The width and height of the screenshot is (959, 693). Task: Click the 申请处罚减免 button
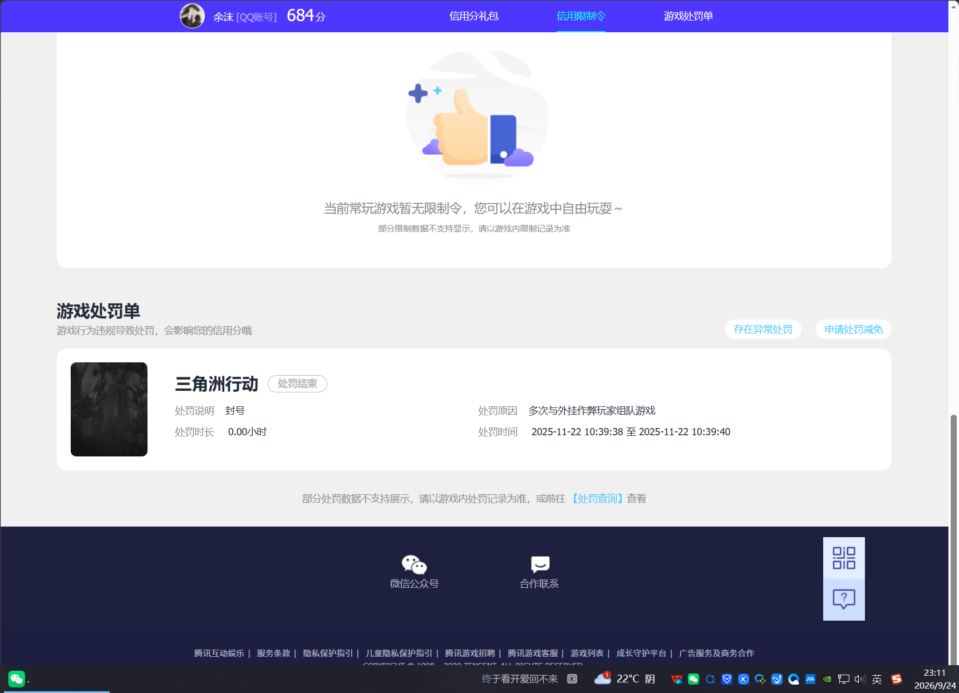(x=853, y=329)
